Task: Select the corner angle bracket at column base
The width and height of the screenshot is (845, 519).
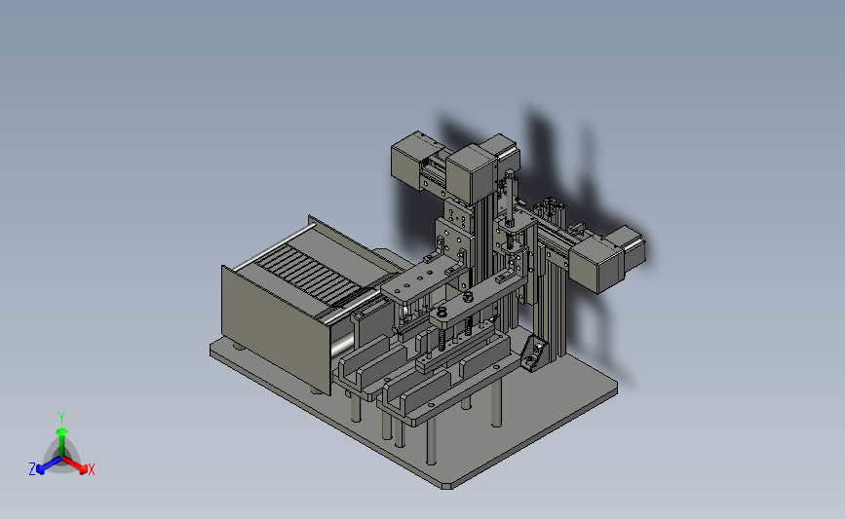Action: tap(535, 353)
